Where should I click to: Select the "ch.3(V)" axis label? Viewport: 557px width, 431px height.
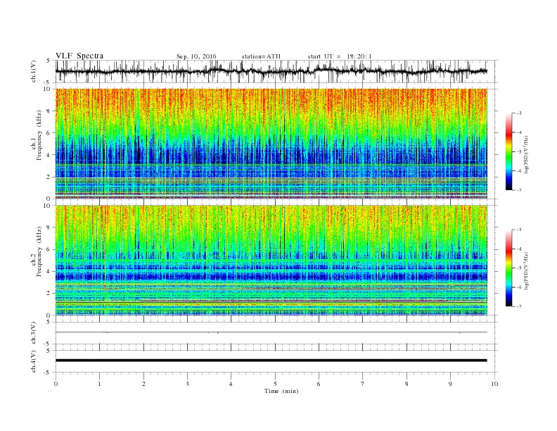[x=34, y=332]
